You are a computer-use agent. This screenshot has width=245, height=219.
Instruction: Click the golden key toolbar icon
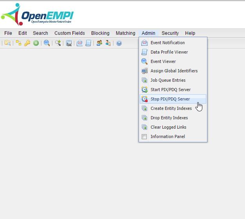27,43
